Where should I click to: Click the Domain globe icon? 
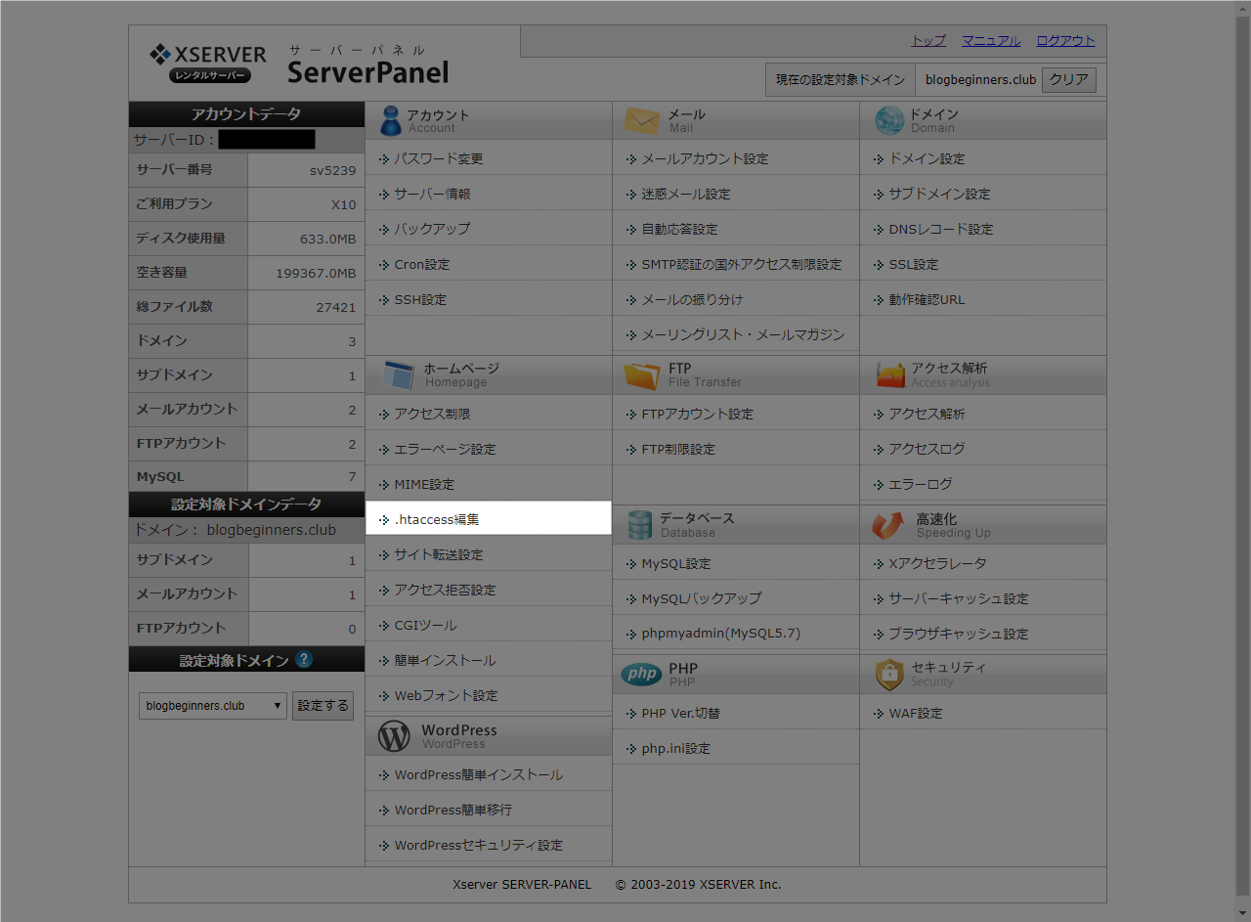tap(889, 120)
